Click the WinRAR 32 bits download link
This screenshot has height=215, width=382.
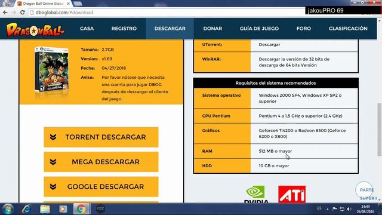pos(294,59)
